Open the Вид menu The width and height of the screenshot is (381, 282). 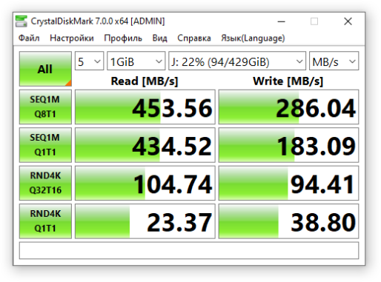[x=159, y=38]
